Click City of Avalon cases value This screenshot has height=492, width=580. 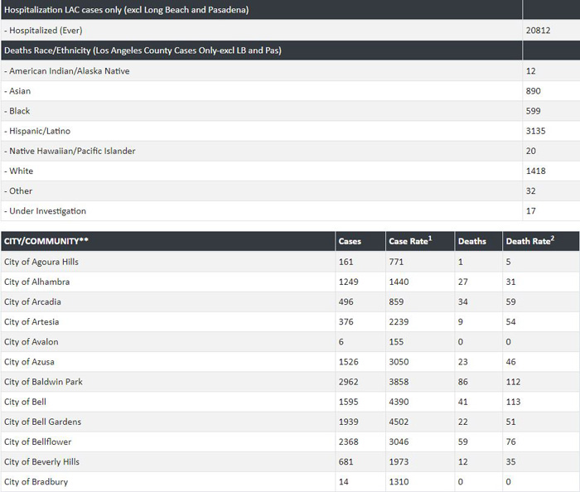[x=341, y=342]
